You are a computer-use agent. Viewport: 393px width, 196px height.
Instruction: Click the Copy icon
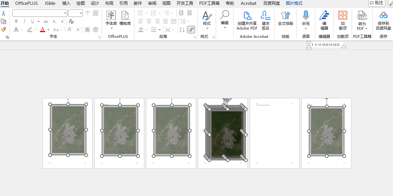pos(3,21)
